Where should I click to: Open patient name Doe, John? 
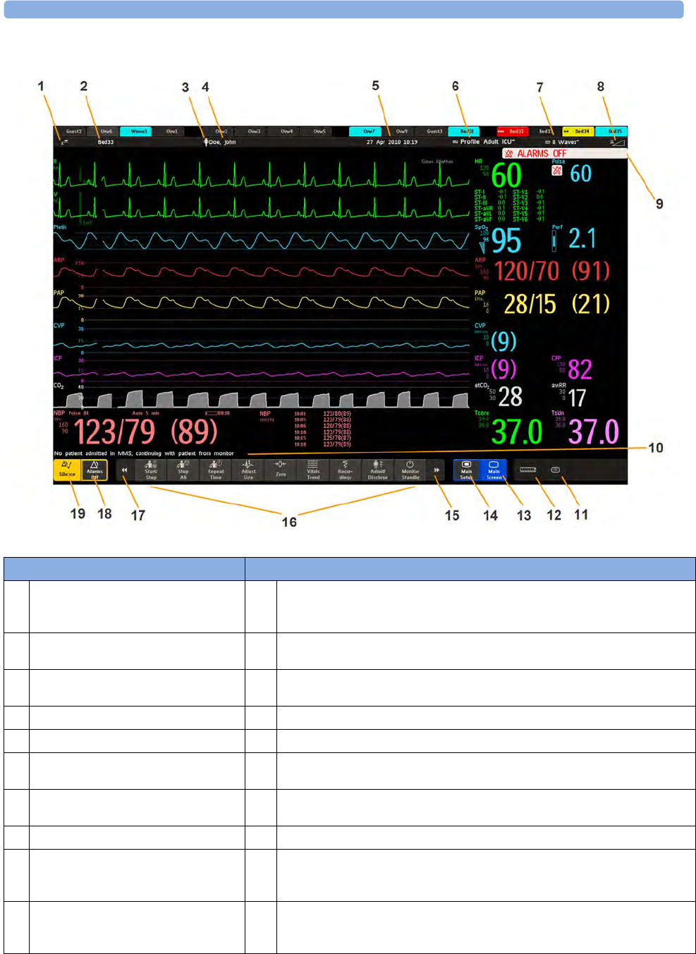tap(222, 142)
